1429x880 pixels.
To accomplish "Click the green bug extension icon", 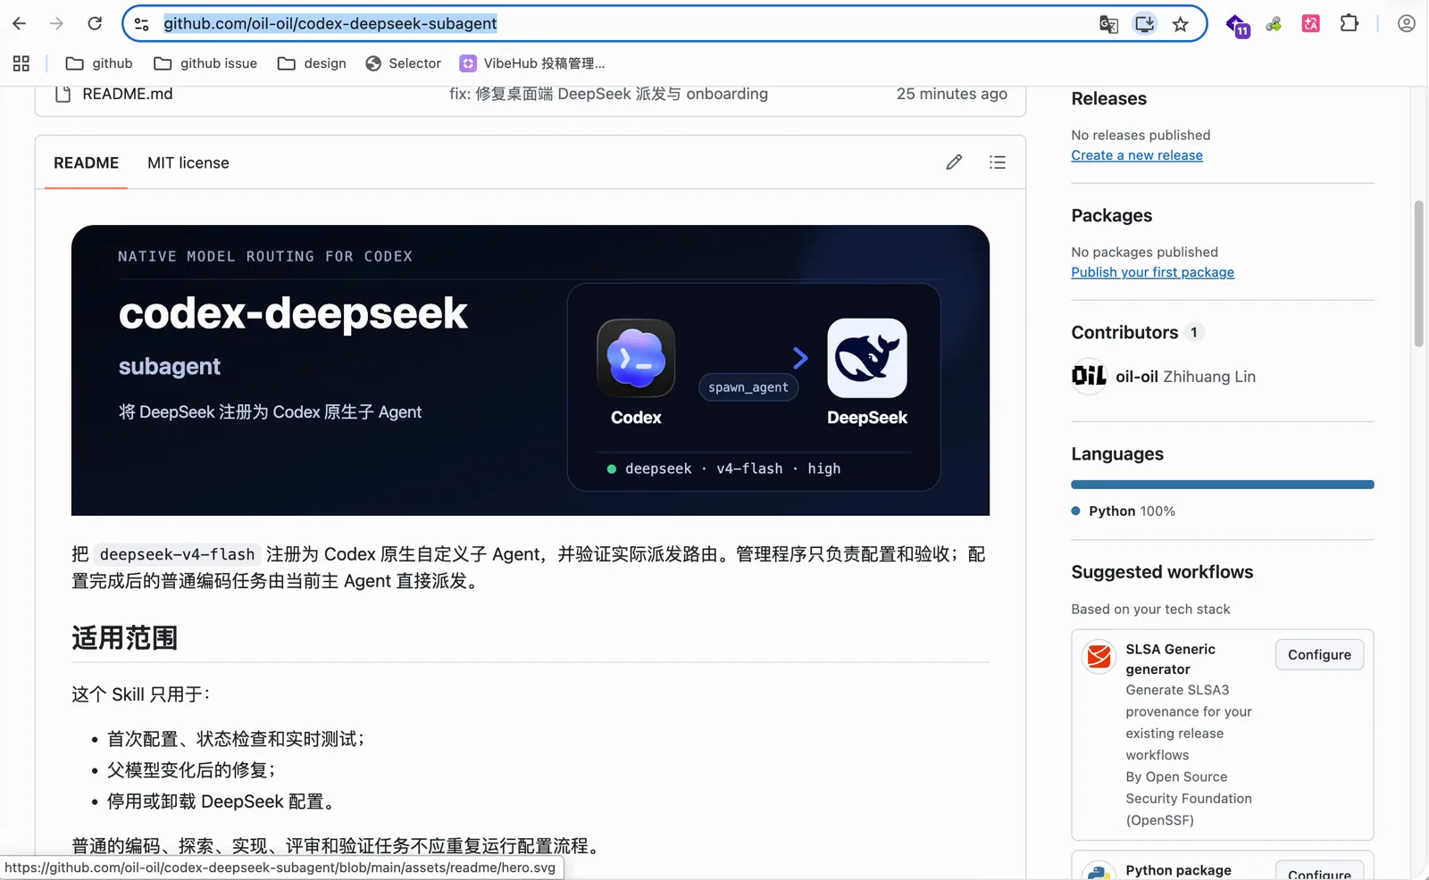I will point(1274,24).
